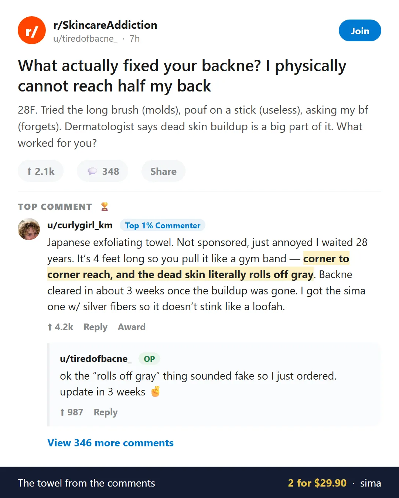Open the u/curlygirl_km username link
399x498 pixels.
(x=80, y=225)
